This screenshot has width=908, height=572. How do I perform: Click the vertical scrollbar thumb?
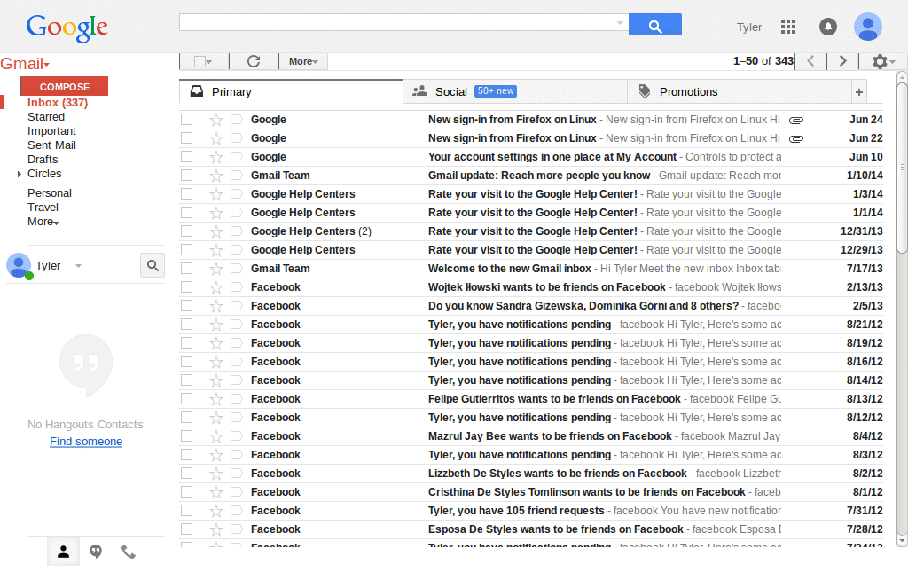[x=902, y=168]
